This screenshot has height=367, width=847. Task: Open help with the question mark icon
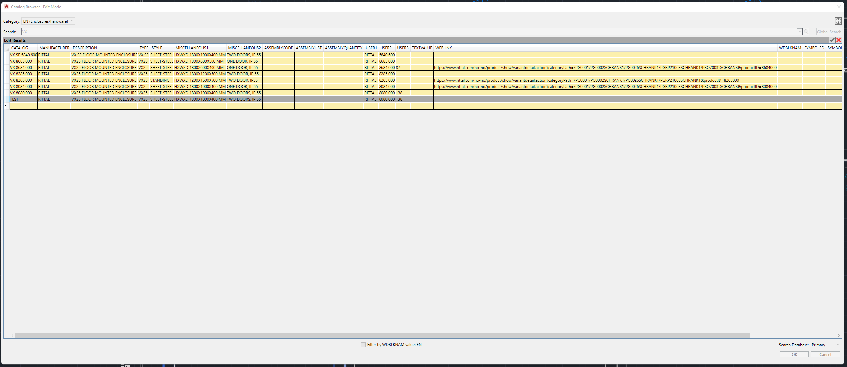(x=838, y=21)
